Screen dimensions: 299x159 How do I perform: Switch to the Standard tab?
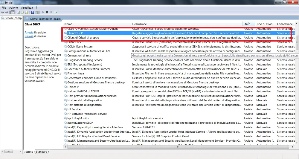(x=42, y=152)
